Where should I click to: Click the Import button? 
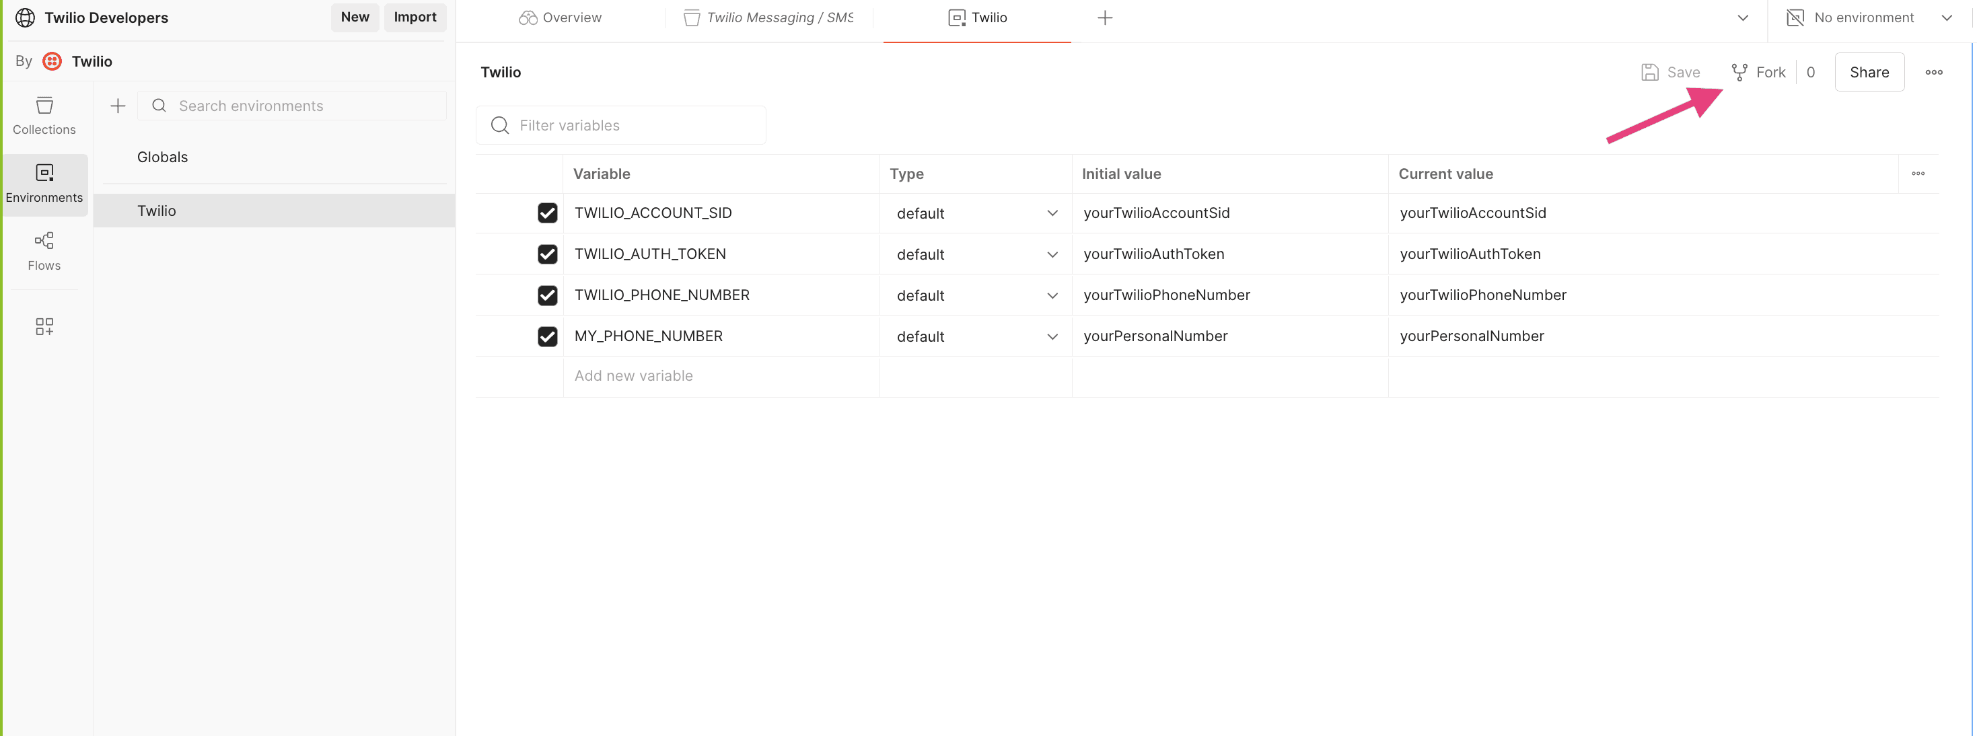tap(415, 17)
